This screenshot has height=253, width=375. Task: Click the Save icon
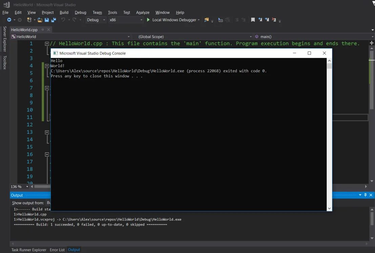click(47, 20)
